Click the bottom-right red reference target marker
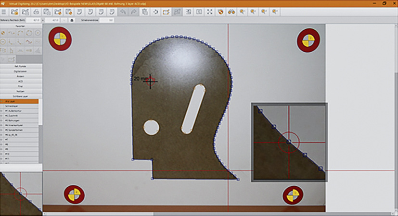 (293, 195)
